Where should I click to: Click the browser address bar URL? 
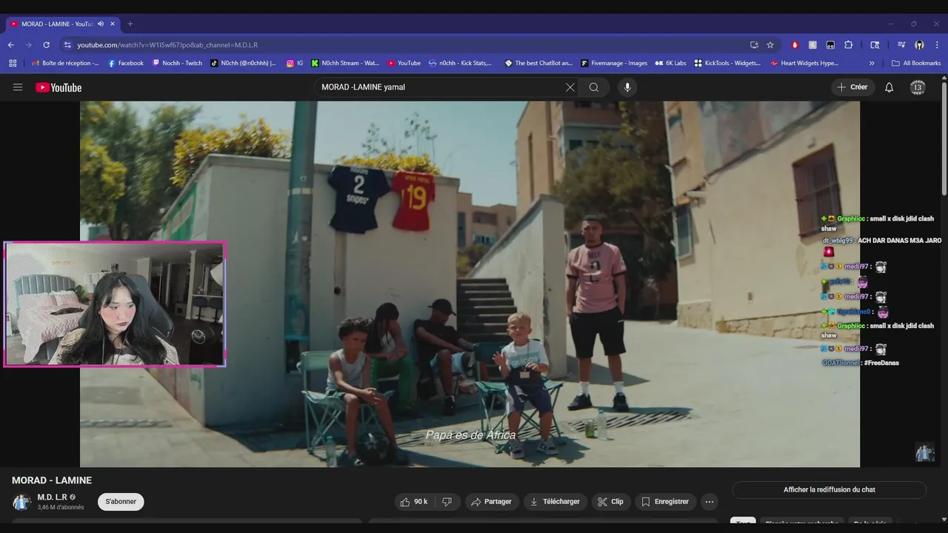tap(167, 45)
